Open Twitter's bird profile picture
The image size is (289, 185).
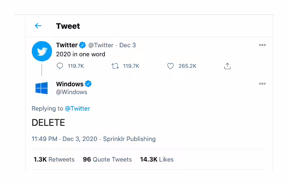click(42, 51)
